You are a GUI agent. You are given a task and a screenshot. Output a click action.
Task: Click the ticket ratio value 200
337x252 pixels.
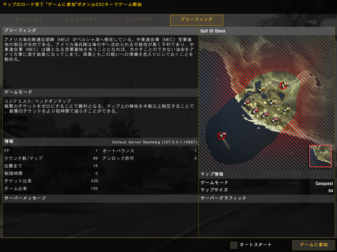click(94, 181)
